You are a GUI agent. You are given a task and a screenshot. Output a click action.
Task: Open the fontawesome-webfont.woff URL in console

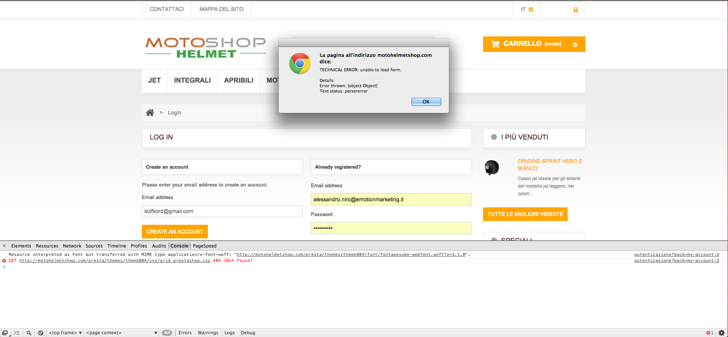pyautogui.click(x=351, y=255)
